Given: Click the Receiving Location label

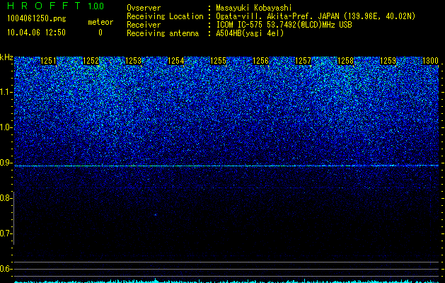Looking at the screenshot, I should [165, 16].
